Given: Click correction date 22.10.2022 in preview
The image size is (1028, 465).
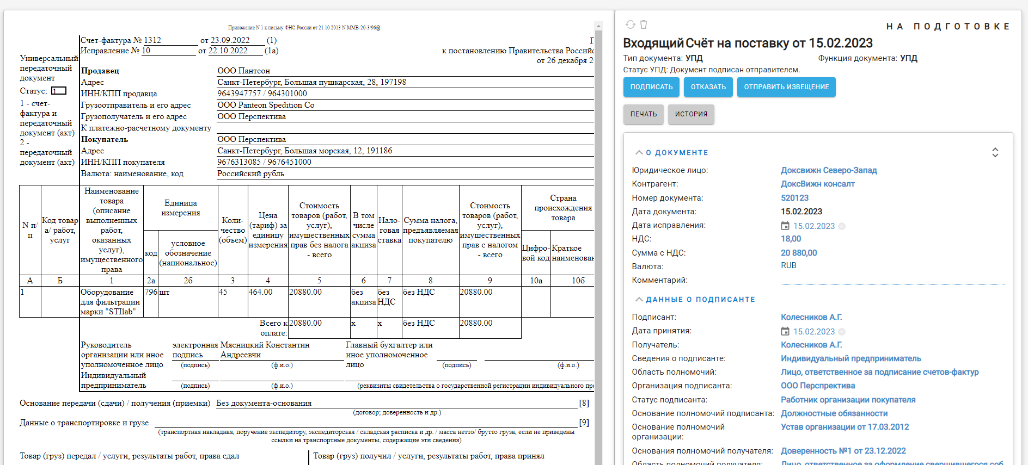Looking at the screenshot, I should 228,51.
